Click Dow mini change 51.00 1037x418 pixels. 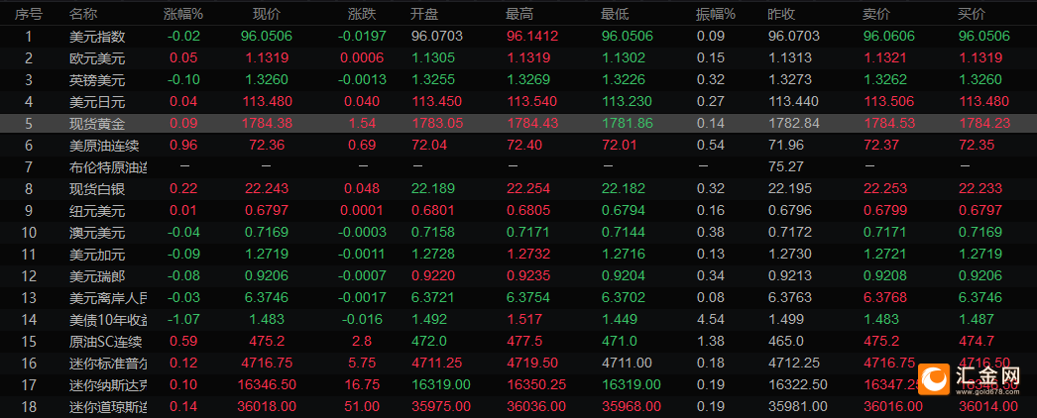click(362, 407)
